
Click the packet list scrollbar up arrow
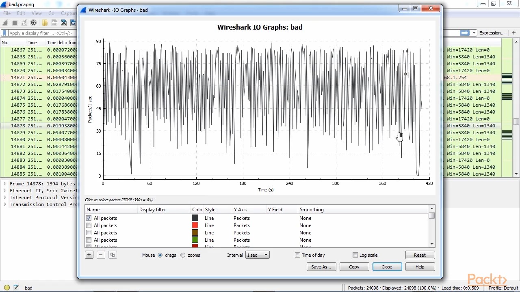pyautogui.click(x=516, y=41)
